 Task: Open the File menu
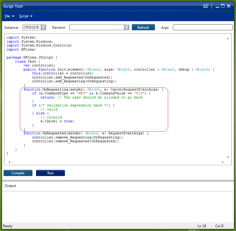click(x=9, y=16)
